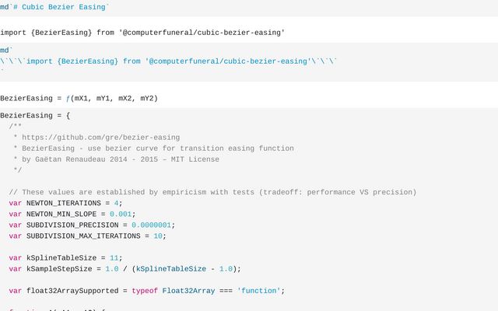Click the SUBDIVISION_MAX_ITERATIONS value 10
The image size is (498, 311).
(158, 236)
